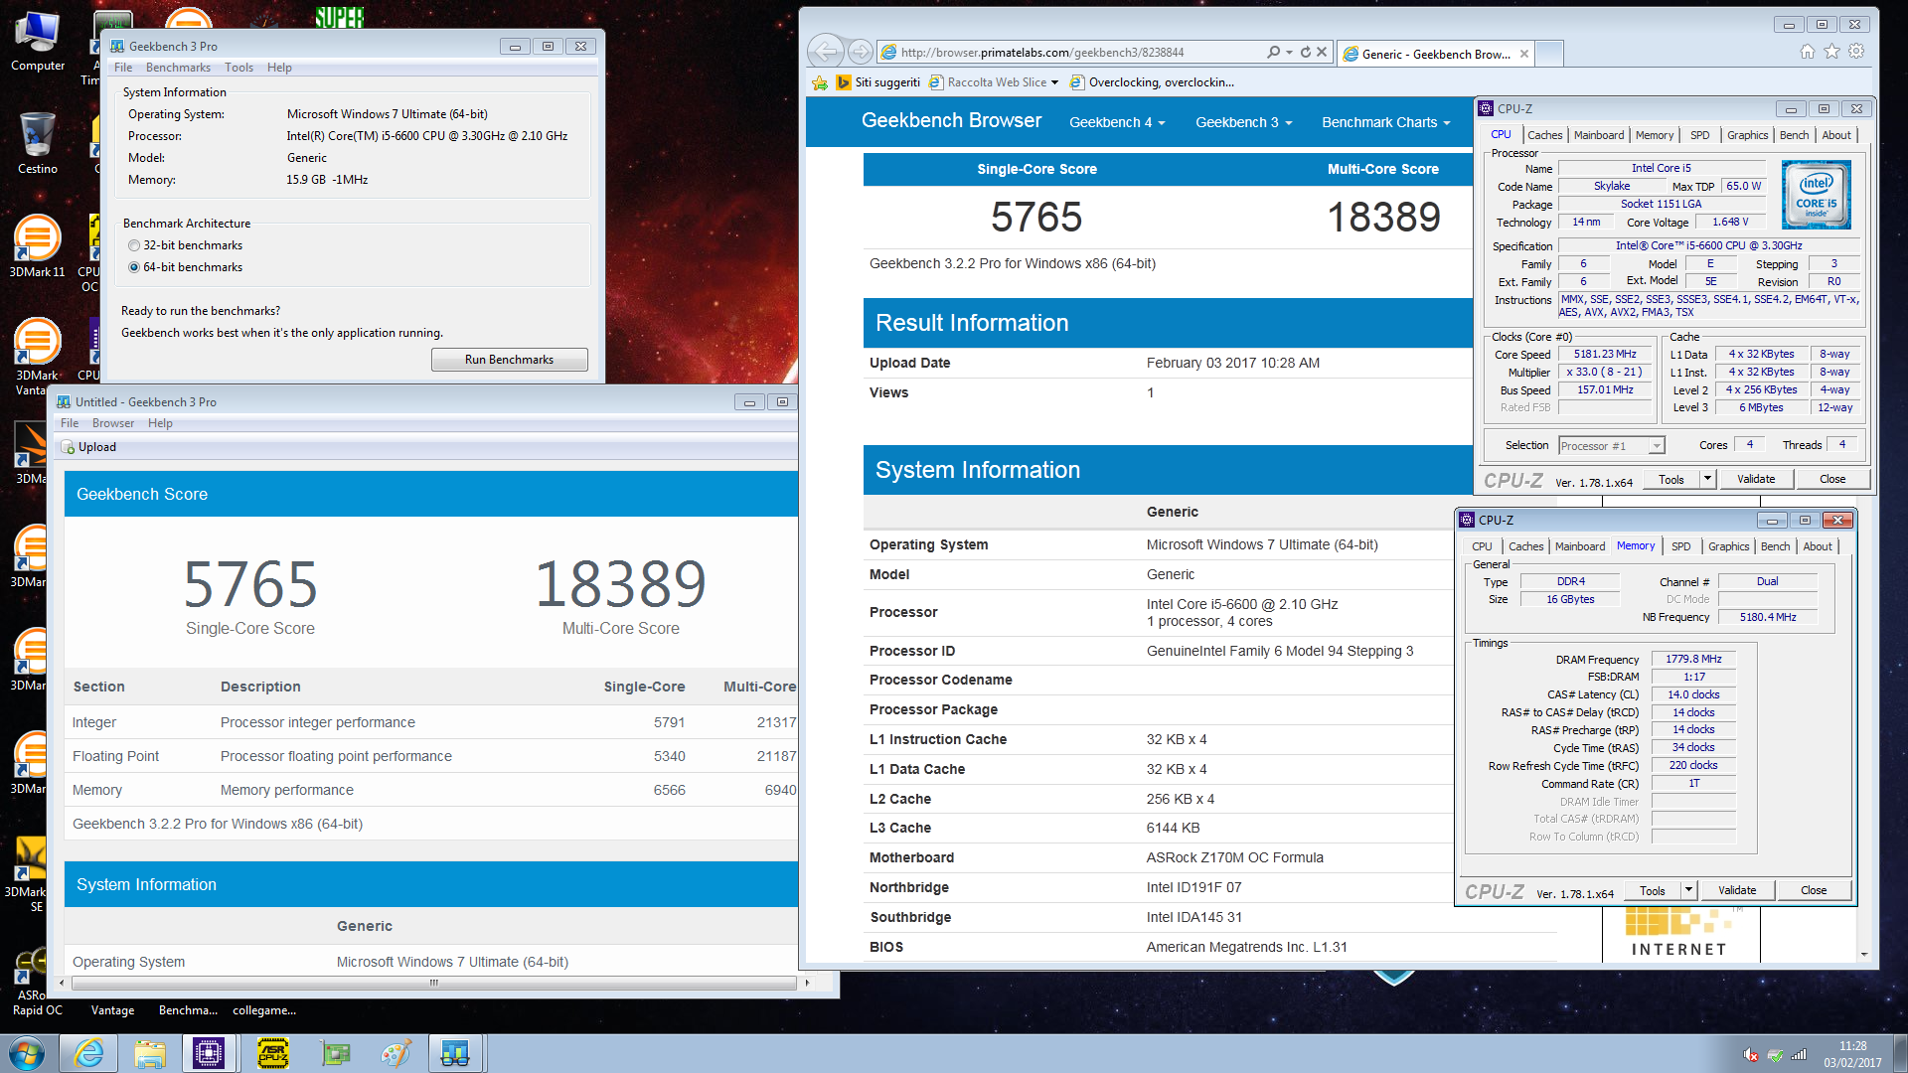Click Validate in the bottom CPU-Z window
The height and width of the screenshot is (1073, 1908).
[1736, 890]
